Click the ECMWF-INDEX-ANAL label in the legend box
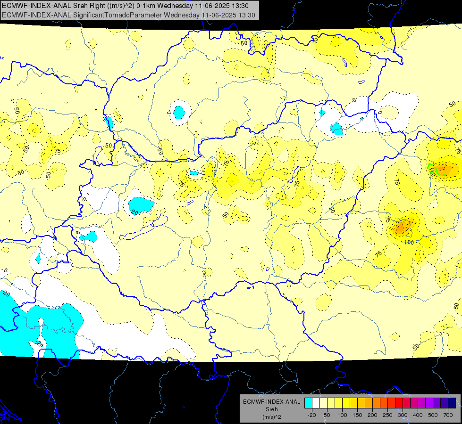This screenshot has width=462, height=424. tap(272, 402)
